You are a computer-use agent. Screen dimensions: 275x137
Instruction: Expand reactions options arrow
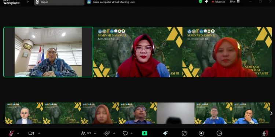tap(132, 133)
